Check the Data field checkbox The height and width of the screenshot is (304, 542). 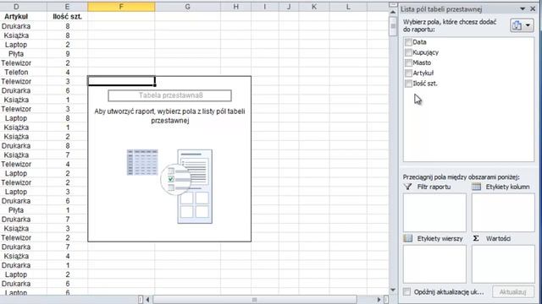click(408, 42)
